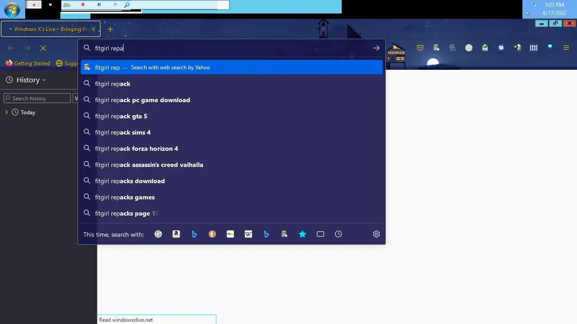Viewport: 577px width, 324px height.
Task: Search with DuckDuckGo engine icon
Action: pos(212,234)
